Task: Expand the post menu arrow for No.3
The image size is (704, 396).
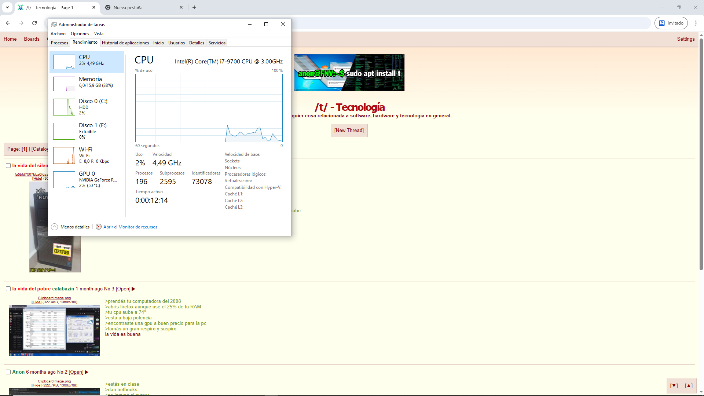Action: [133, 289]
